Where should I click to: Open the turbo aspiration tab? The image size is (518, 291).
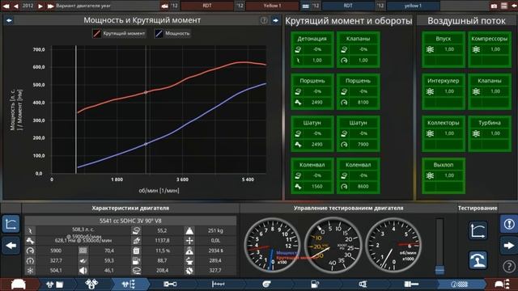point(266,284)
